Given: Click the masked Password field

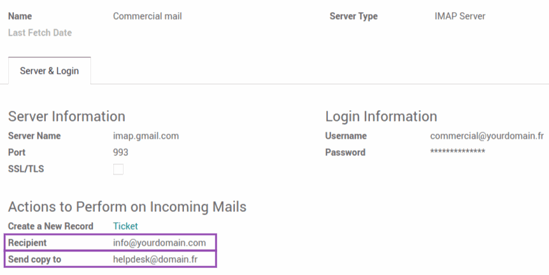Looking at the screenshot, I should pos(457,152).
